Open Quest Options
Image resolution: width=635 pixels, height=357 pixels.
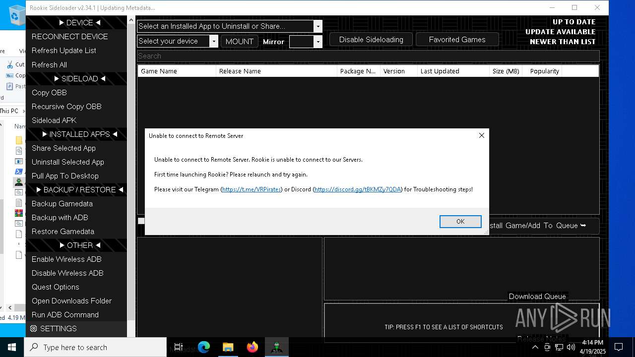coord(56,287)
